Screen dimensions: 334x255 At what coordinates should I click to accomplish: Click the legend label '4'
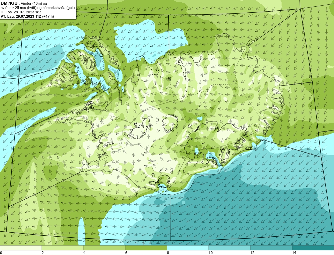(85, 253)
